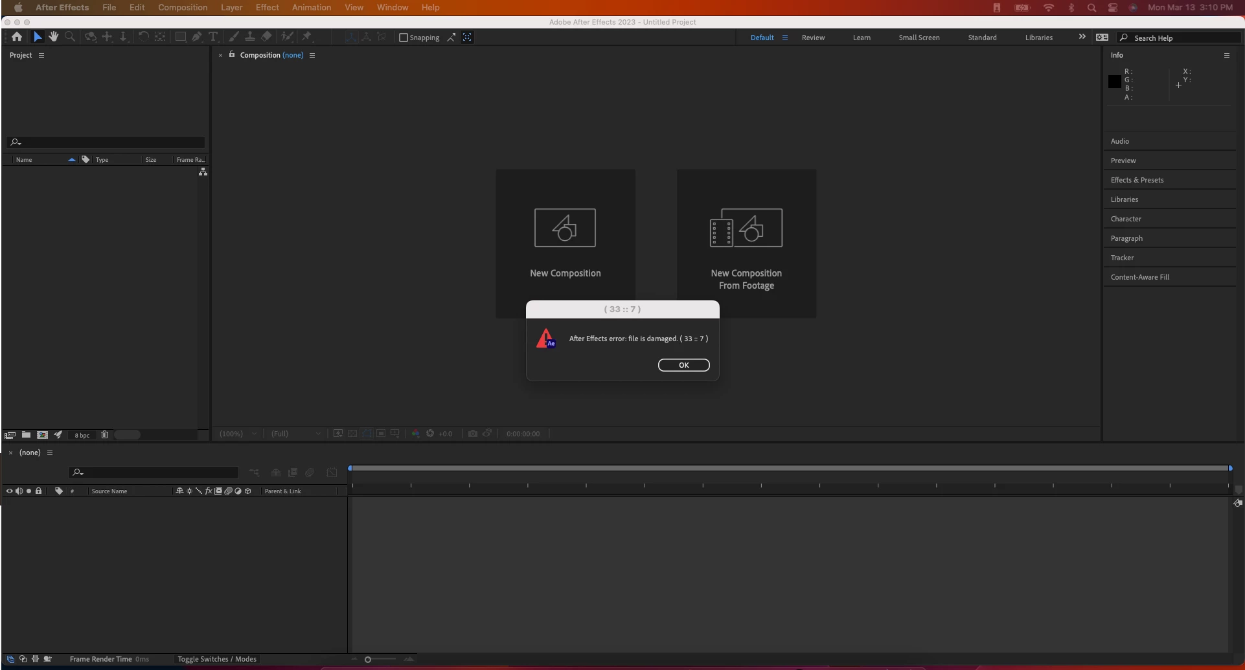Toggle the Composition viewer lock icon
The width and height of the screenshot is (1245, 670).
pyautogui.click(x=231, y=54)
